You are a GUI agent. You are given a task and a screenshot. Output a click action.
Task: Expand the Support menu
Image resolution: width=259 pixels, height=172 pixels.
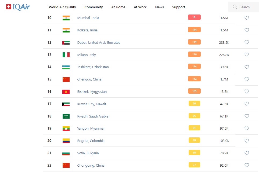[179, 7]
